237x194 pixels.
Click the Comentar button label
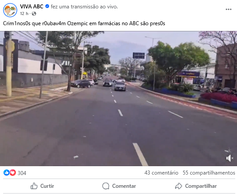(124, 186)
